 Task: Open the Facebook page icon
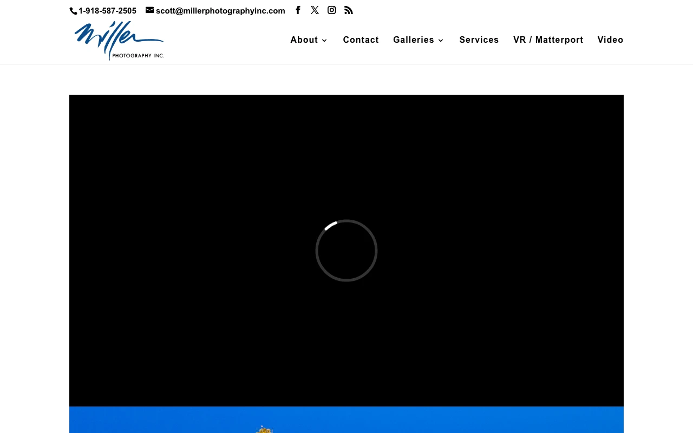(298, 10)
